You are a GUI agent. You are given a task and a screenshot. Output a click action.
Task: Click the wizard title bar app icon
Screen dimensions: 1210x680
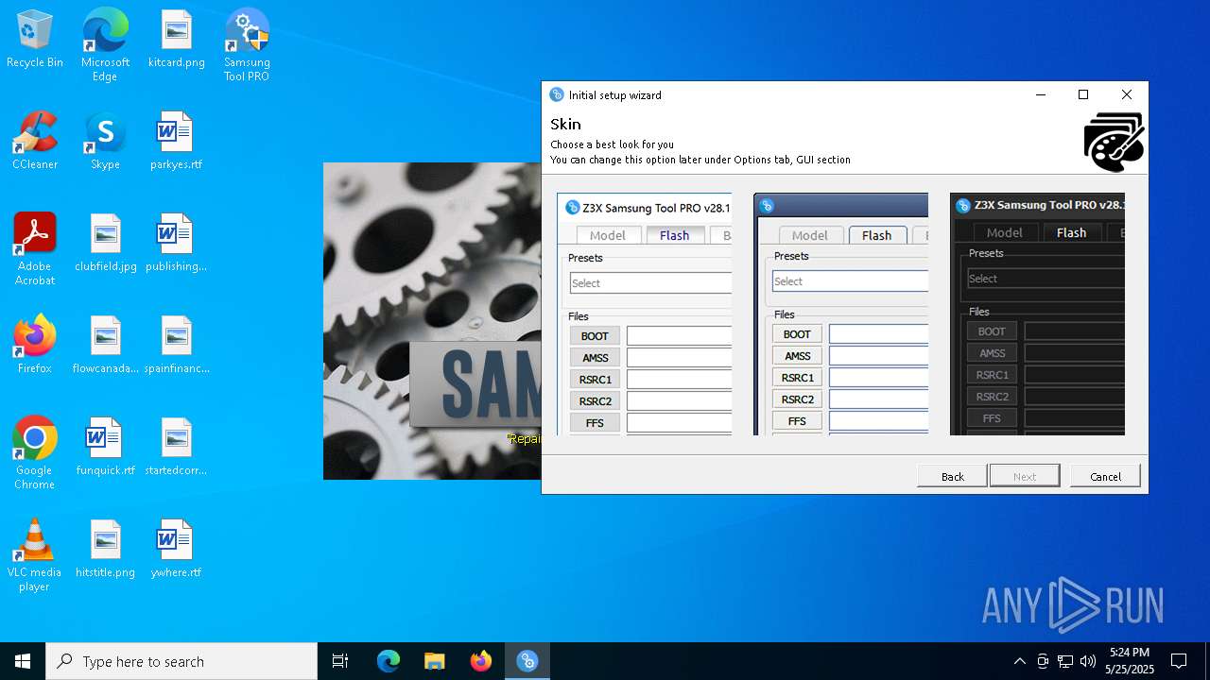pyautogui.click(x=557, y=94)
